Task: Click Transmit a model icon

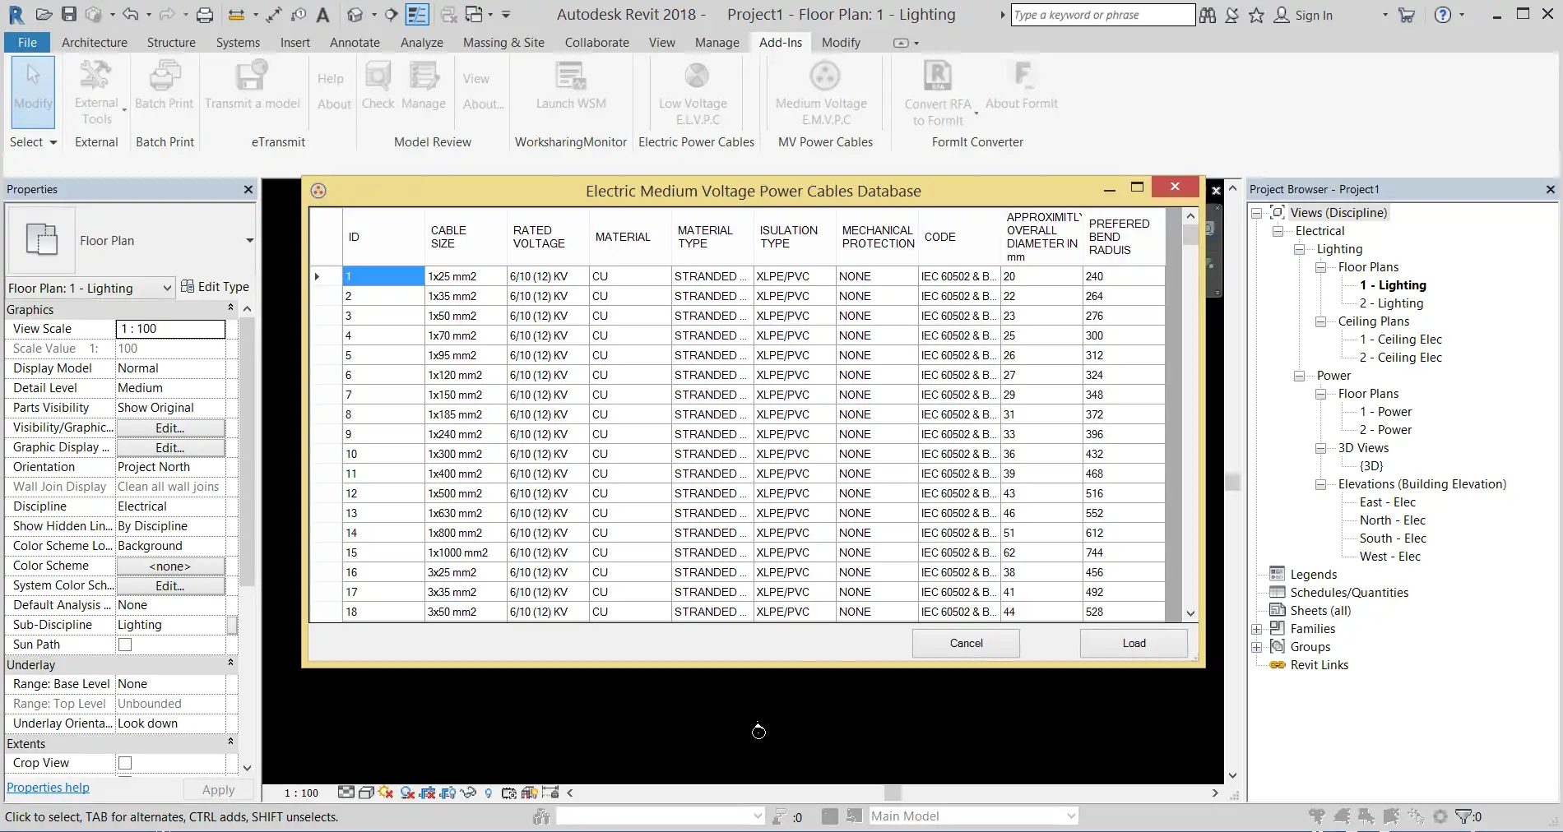Action: tap(252, 77)
